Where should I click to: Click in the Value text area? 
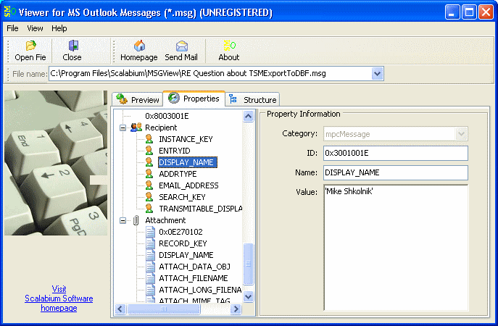point(395,248)
